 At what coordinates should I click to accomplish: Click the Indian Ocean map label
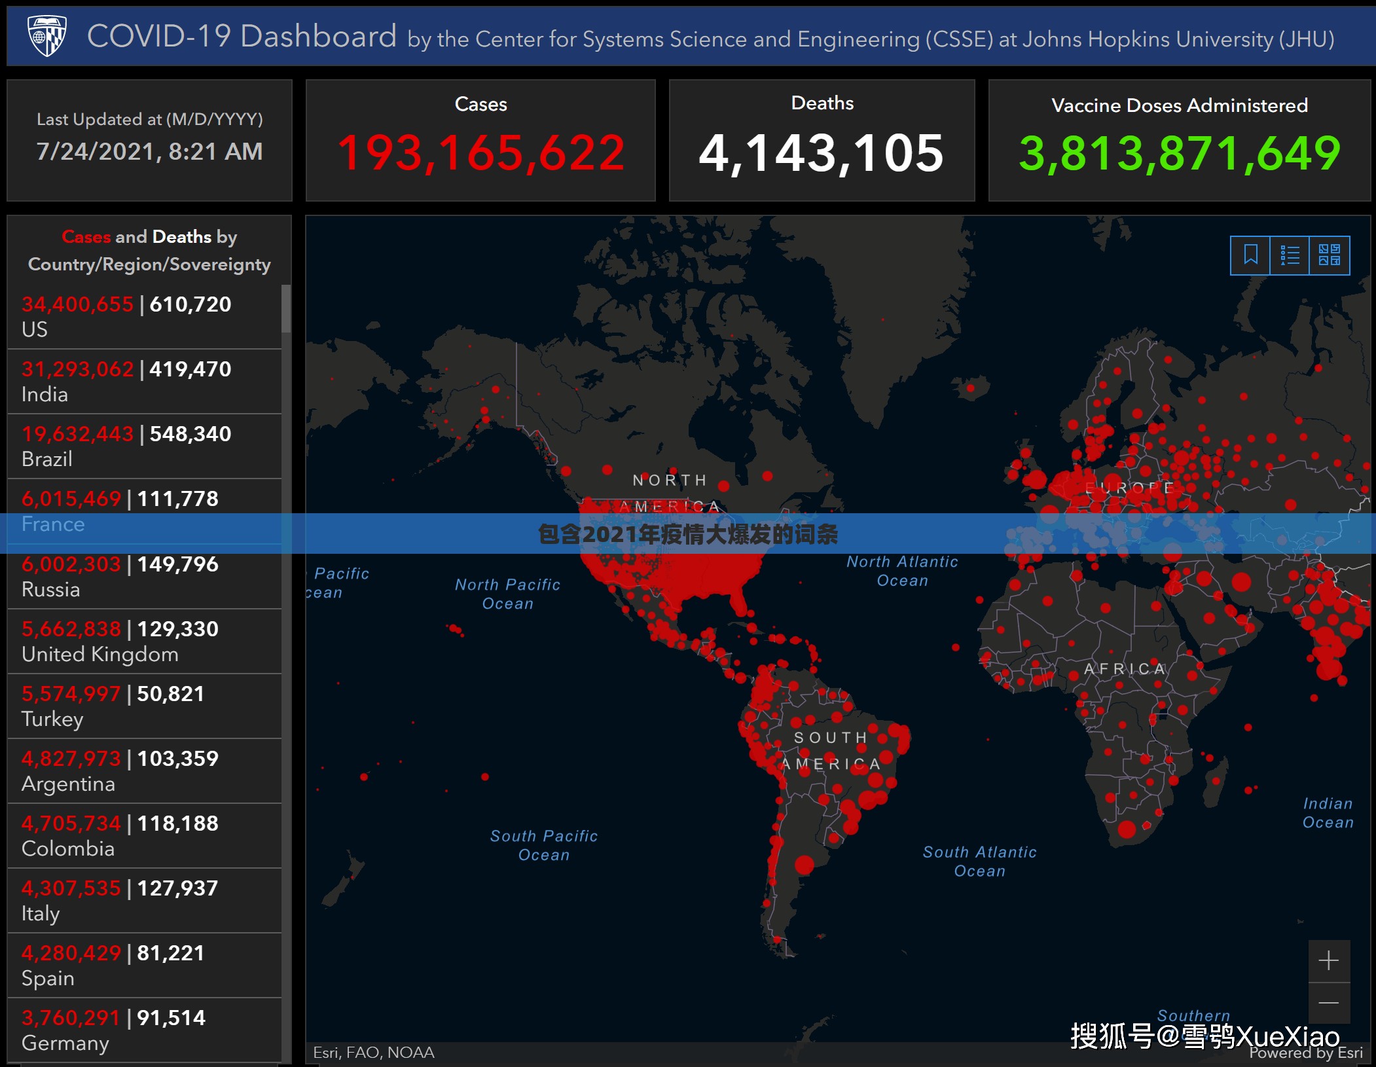tap(1328, 812)
